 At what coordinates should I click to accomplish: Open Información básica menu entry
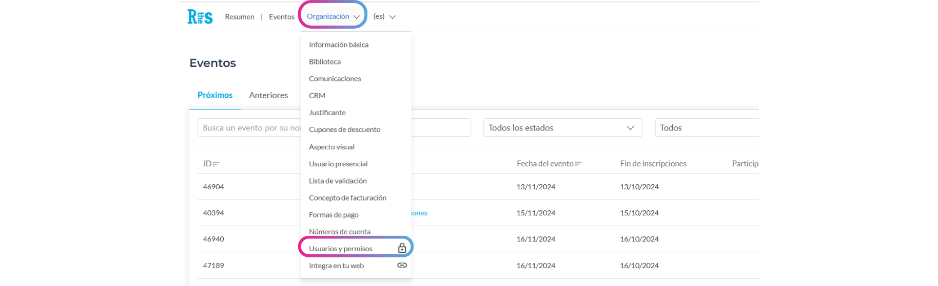point(339,45)
